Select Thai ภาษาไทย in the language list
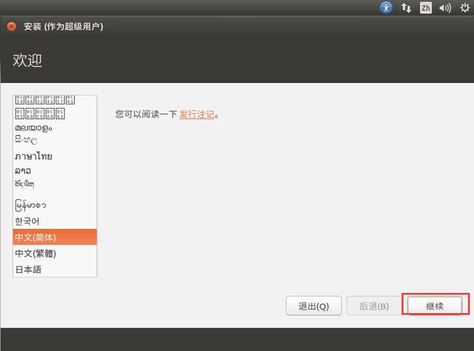 (x=55, y=156)
